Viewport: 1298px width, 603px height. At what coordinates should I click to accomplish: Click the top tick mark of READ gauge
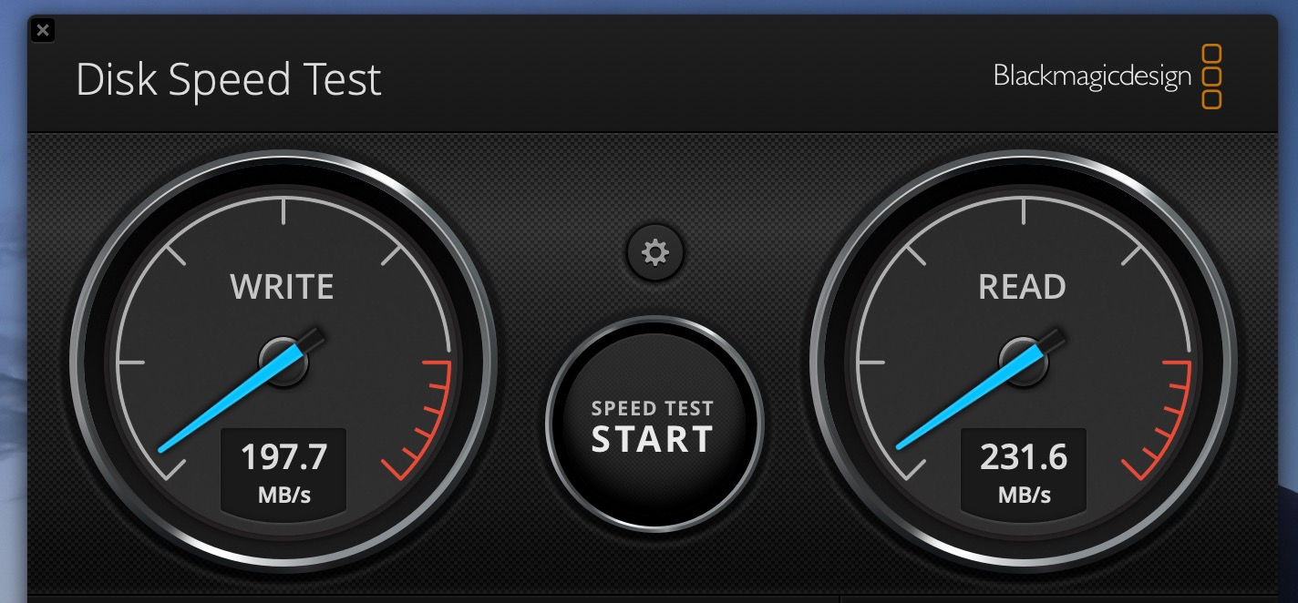pos(1024,211)
